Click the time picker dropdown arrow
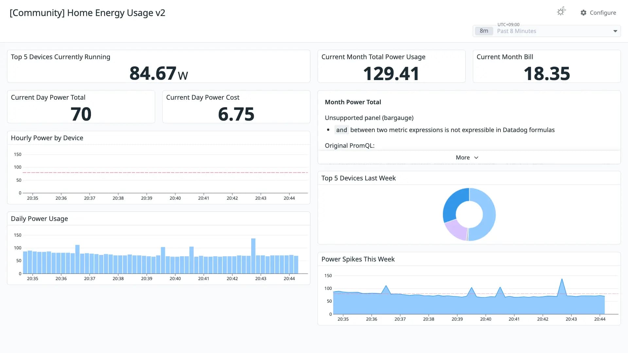This screenshot has height=353, width=628. point(615,31)
